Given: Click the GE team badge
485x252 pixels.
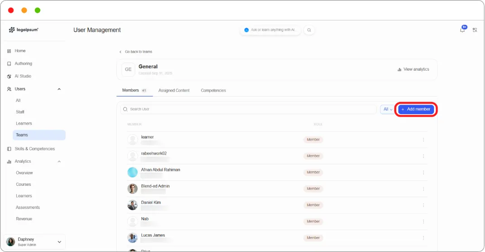Looking at the screenshot, I should (128, 69).
